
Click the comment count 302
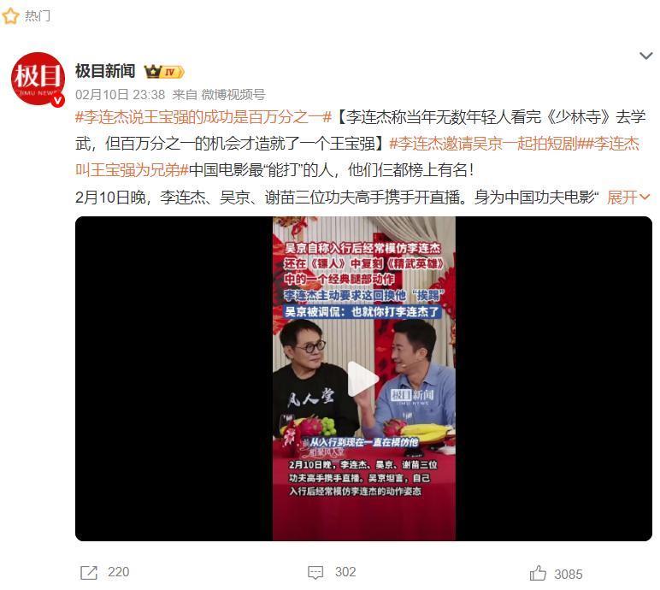pyautogui.click(x=345, y=572)
